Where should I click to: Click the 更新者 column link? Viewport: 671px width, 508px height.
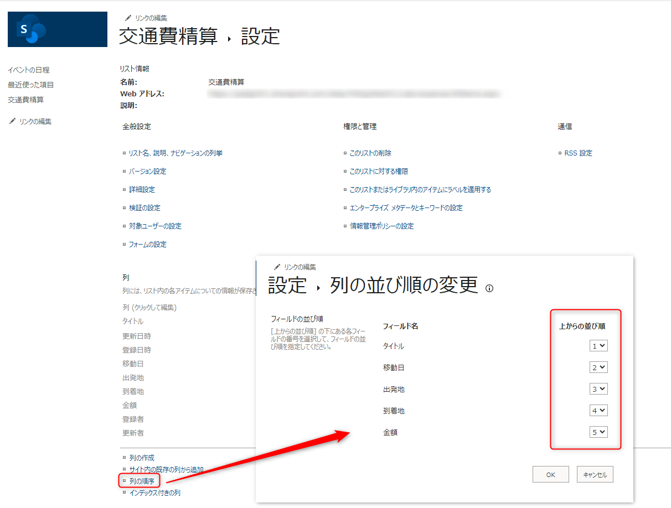click(x=133, y=433)
